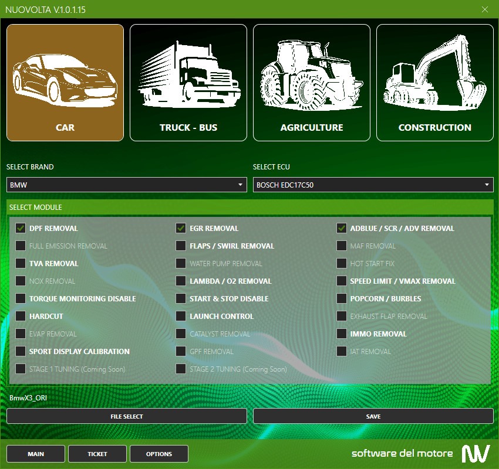Switch to the MAIN tab

pos(36,454)
